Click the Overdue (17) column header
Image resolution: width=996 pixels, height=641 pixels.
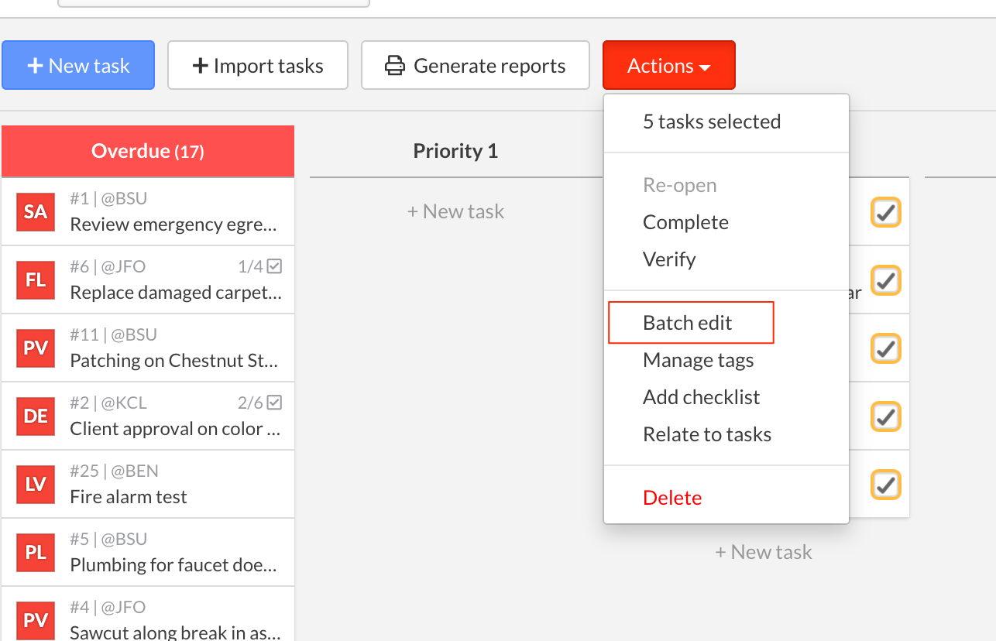[148, 151]
